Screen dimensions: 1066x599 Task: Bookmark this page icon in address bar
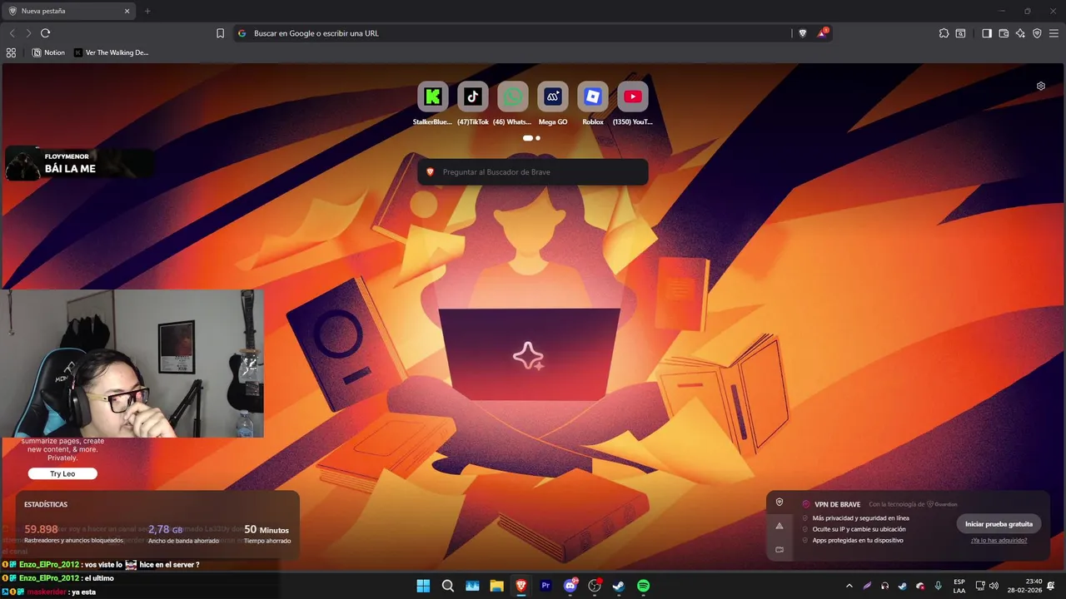tap(220, 33)
